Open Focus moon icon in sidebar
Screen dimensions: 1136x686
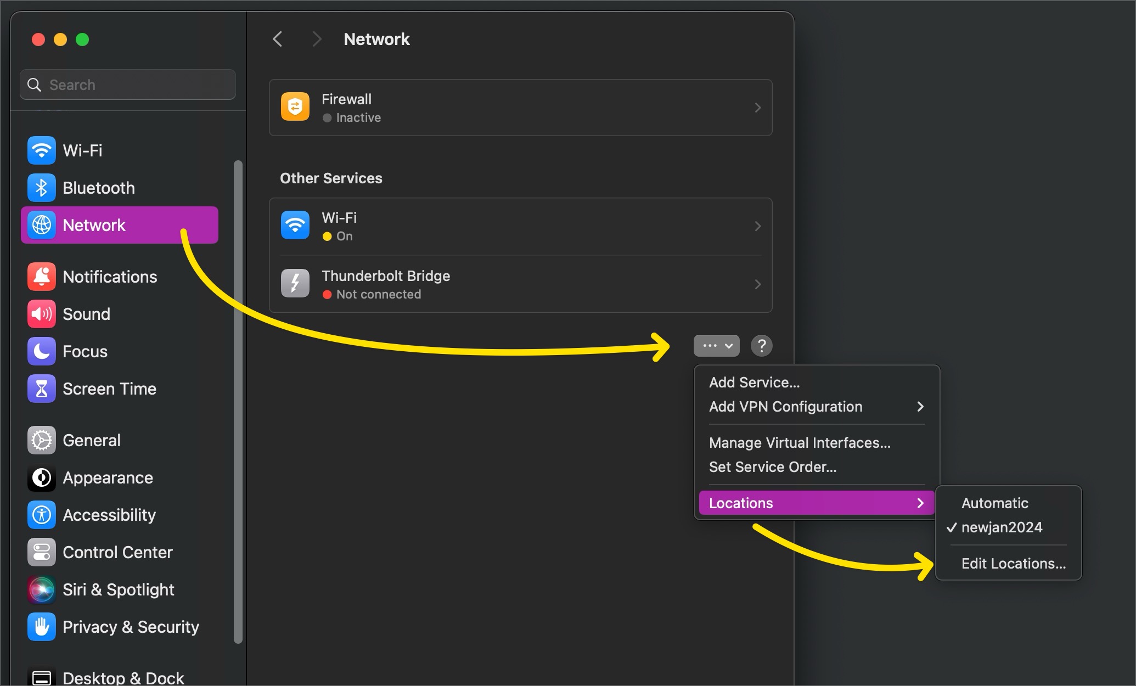click(42, 351)
